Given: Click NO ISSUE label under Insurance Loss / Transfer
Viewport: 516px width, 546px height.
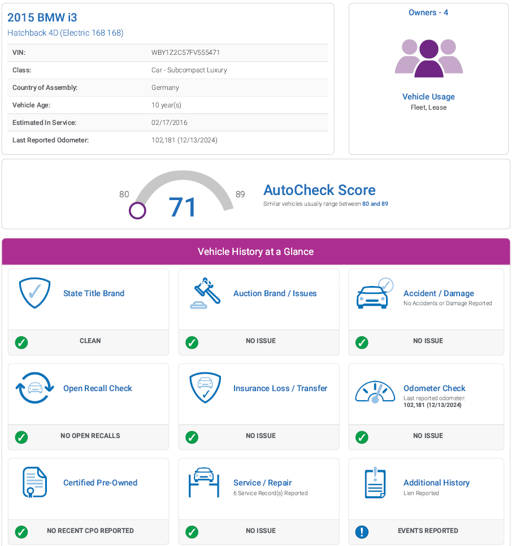Looking at the screenshot, I should pos(261,436).
